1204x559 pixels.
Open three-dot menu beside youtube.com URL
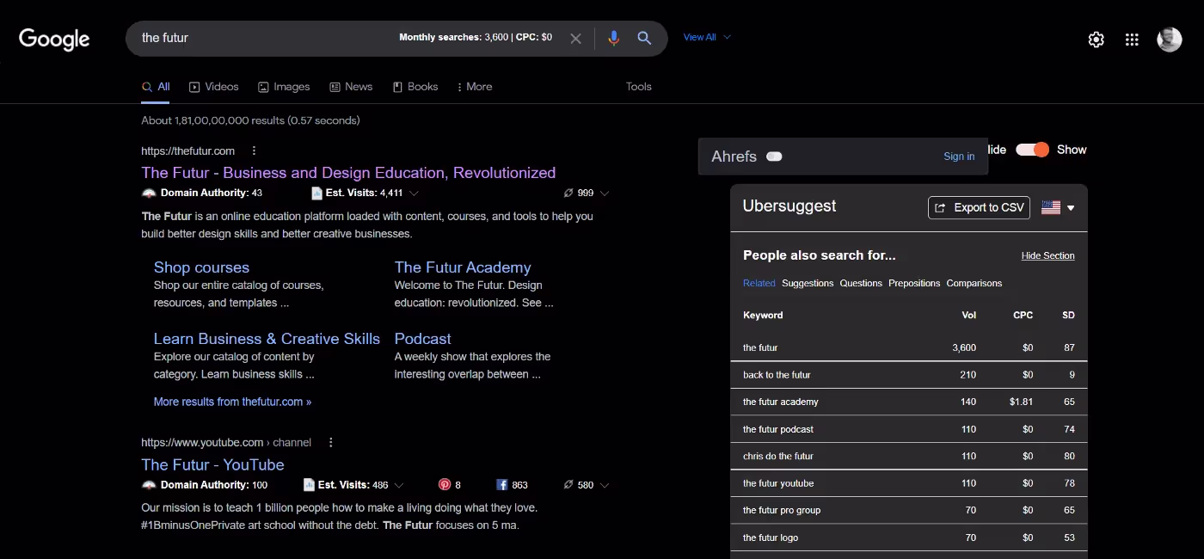click(x=330, y=442)
